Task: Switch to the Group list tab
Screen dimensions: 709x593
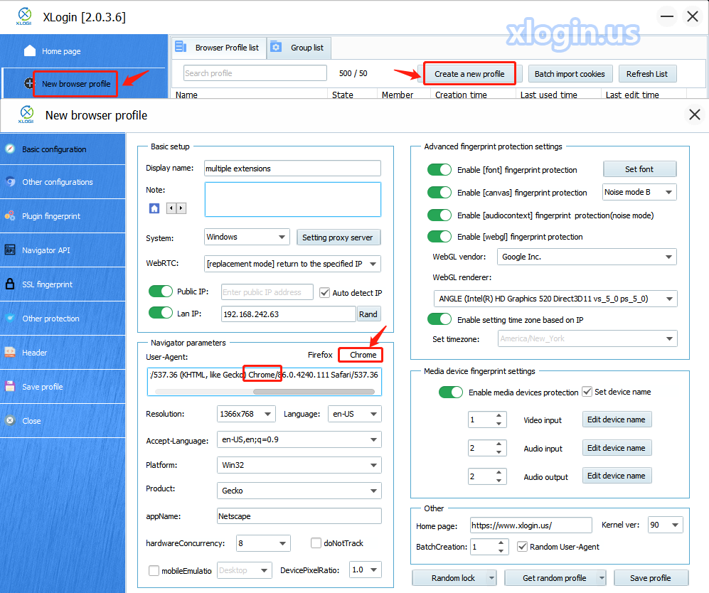Action: (x=299, y=48)
